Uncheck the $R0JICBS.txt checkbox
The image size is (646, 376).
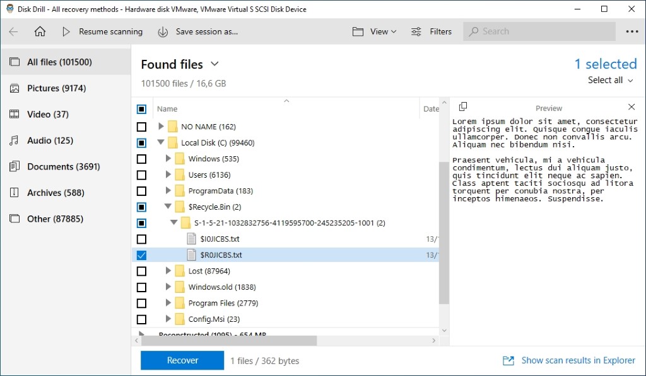141,255
